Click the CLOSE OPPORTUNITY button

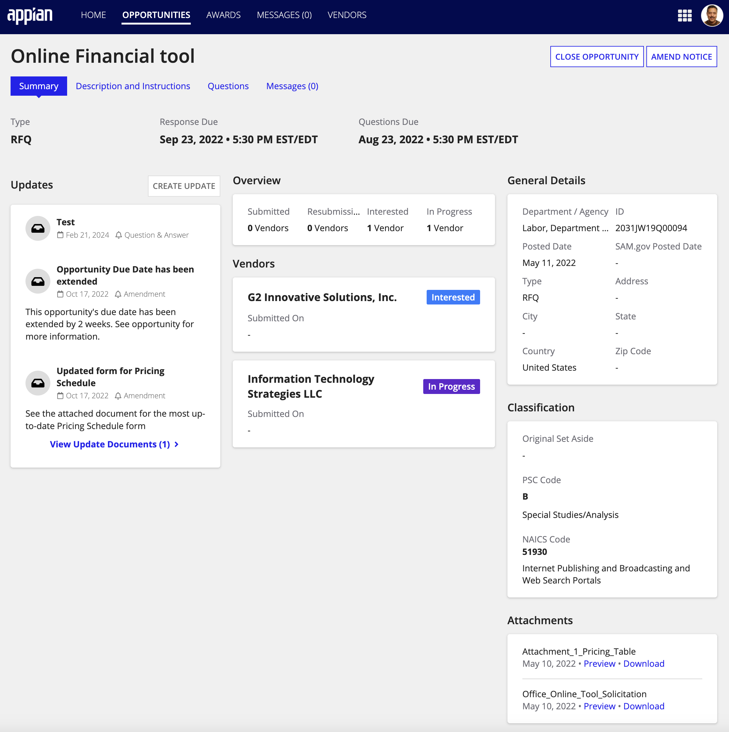(597, 57)
